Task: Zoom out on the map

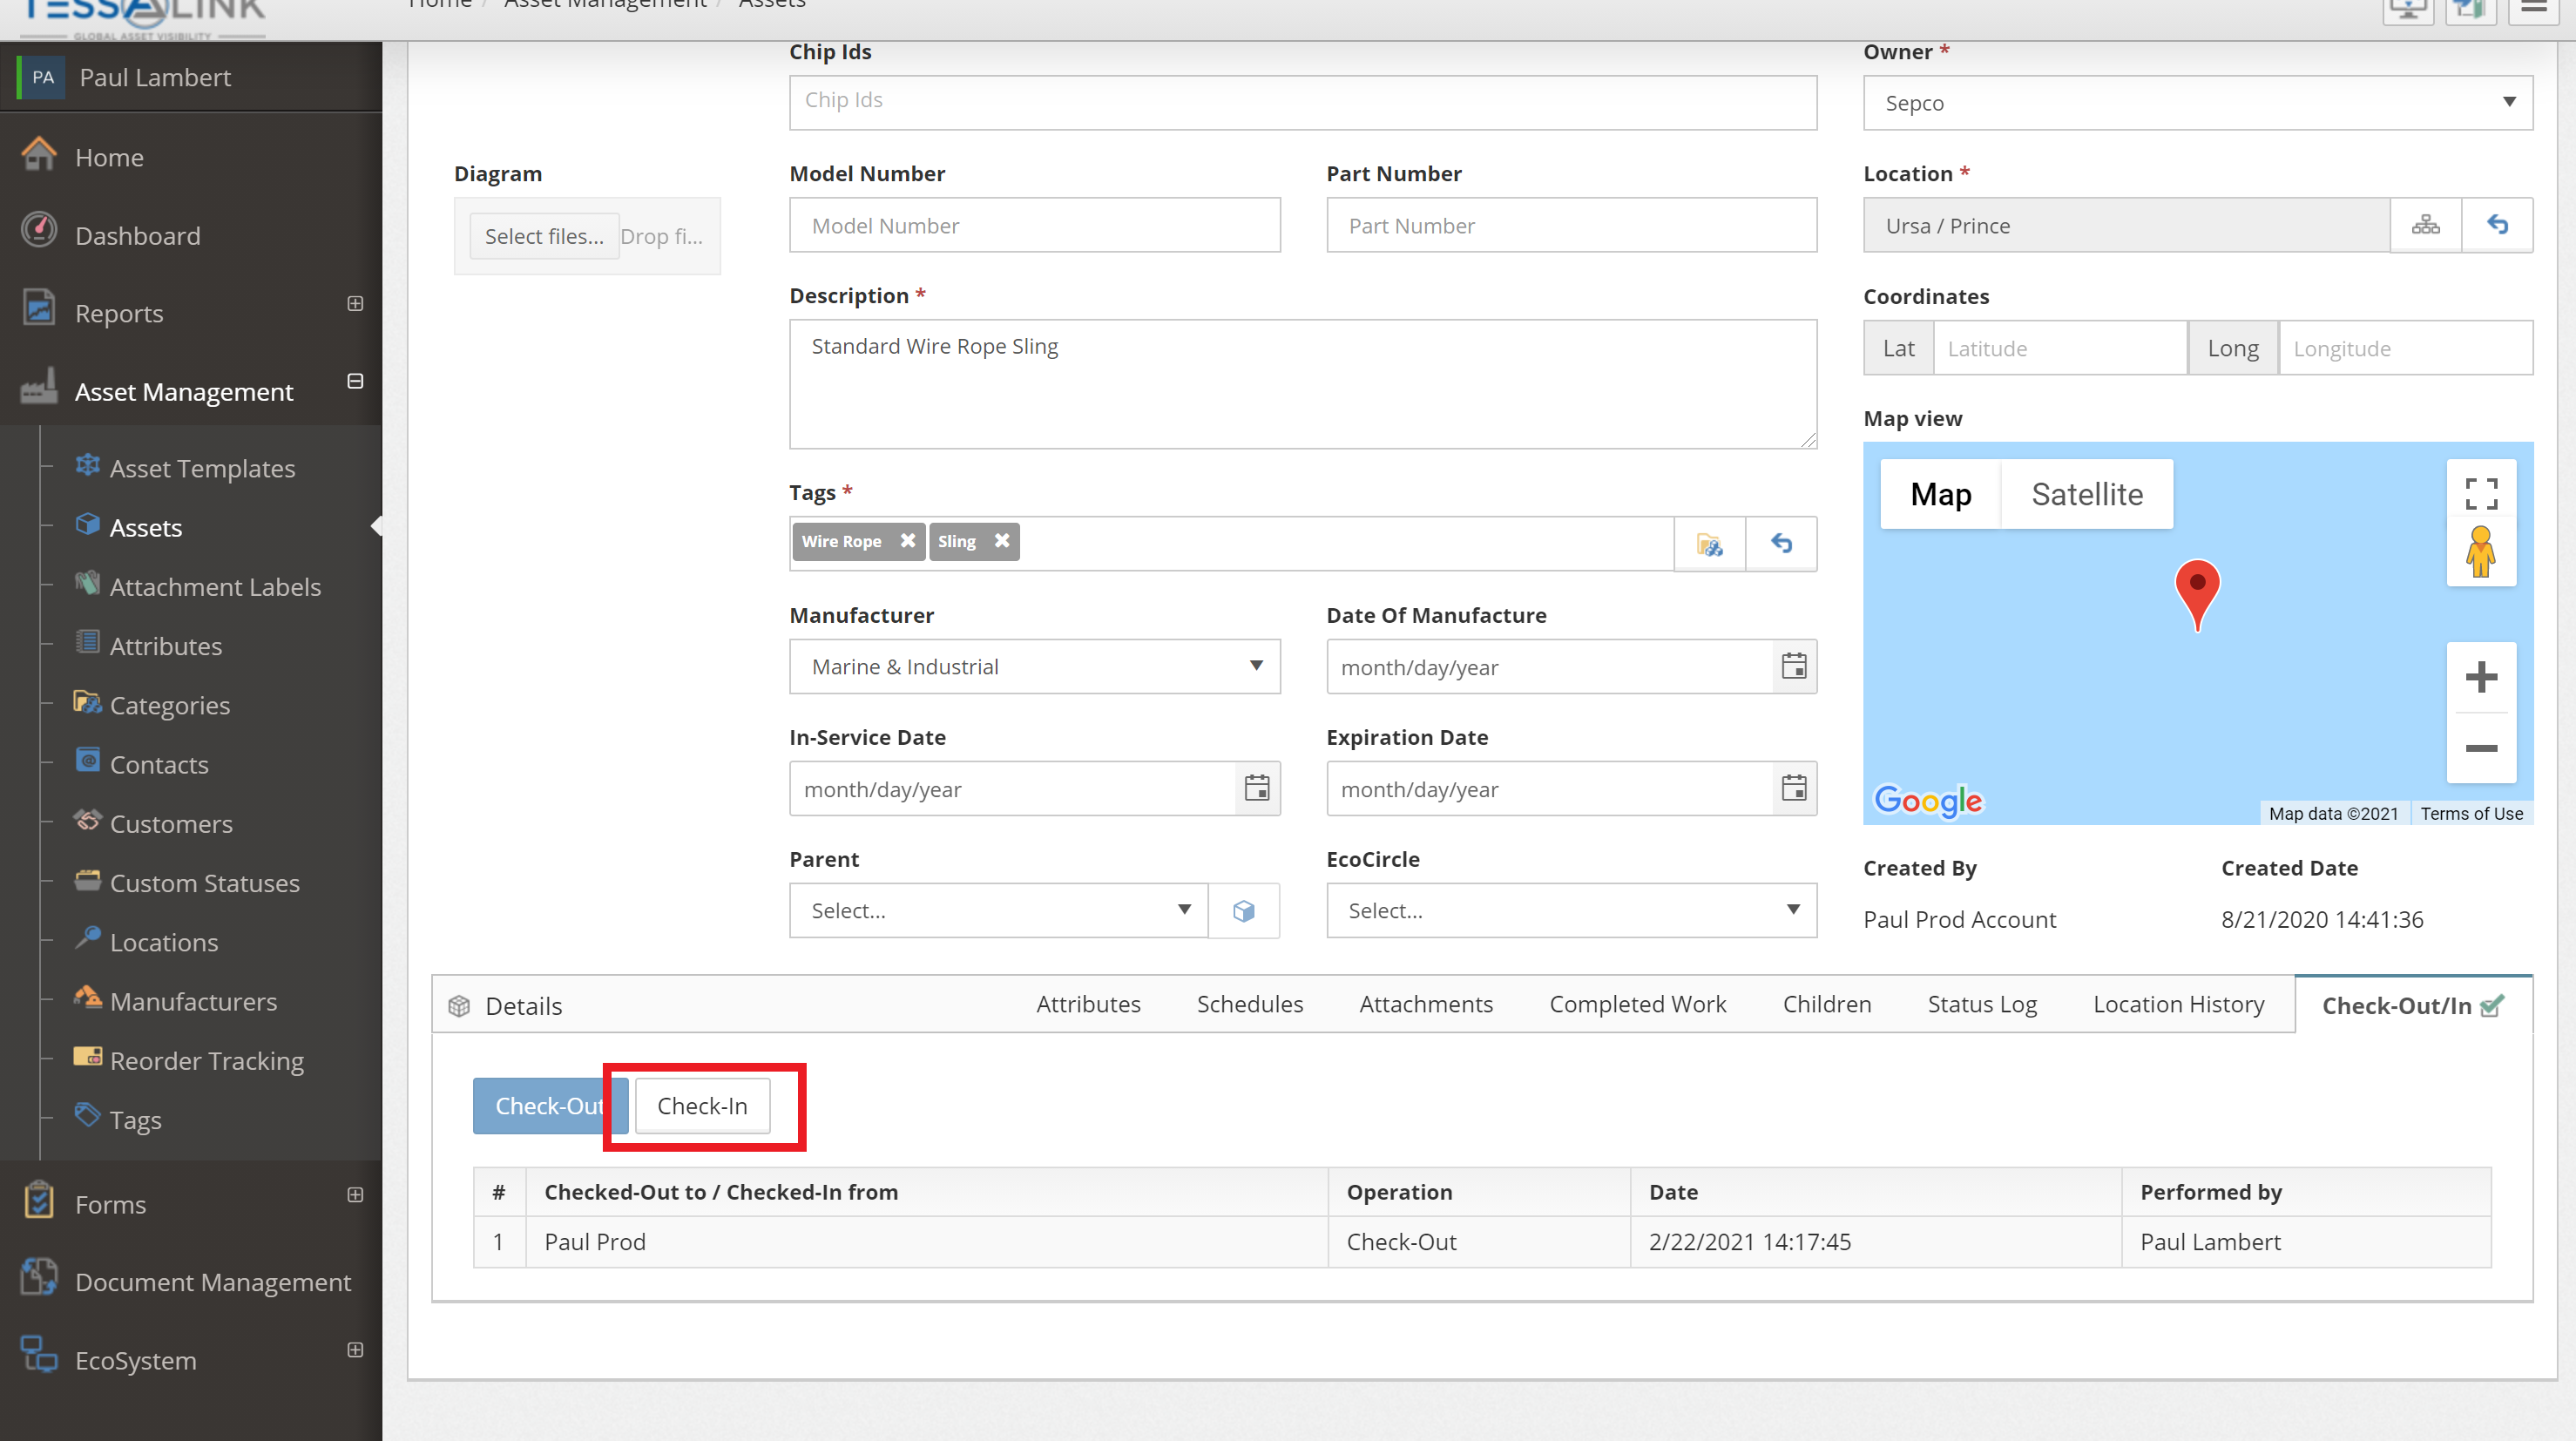Action: point(2481,748)
